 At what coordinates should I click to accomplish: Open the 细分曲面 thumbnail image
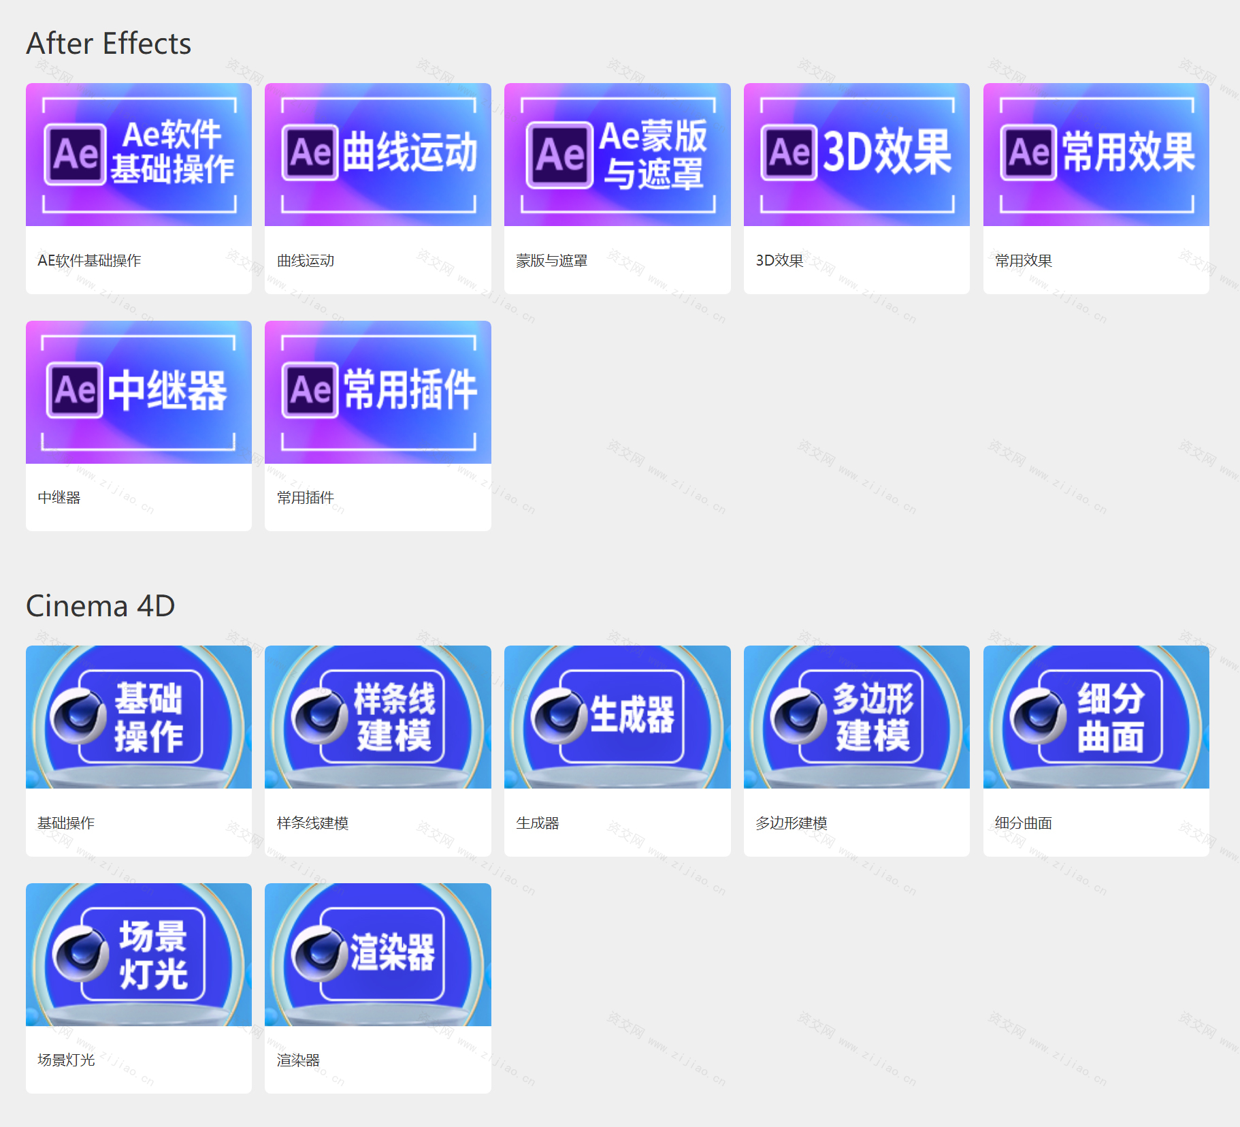[1096, 717]
